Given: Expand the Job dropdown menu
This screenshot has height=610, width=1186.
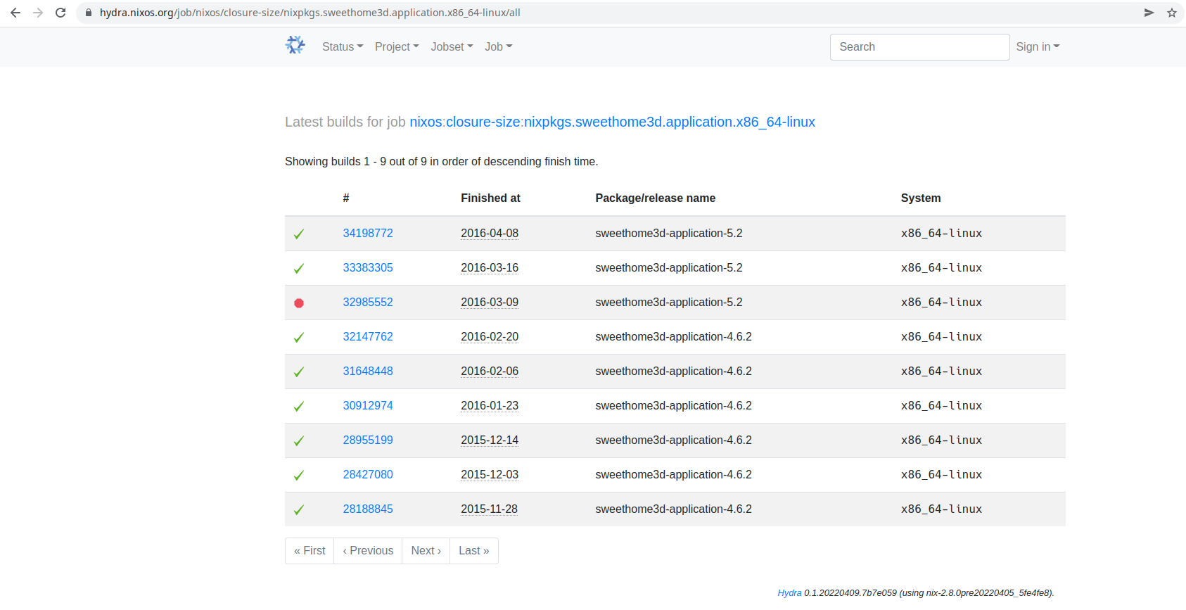Looking at the screenshot, I should tap(499, 46).
